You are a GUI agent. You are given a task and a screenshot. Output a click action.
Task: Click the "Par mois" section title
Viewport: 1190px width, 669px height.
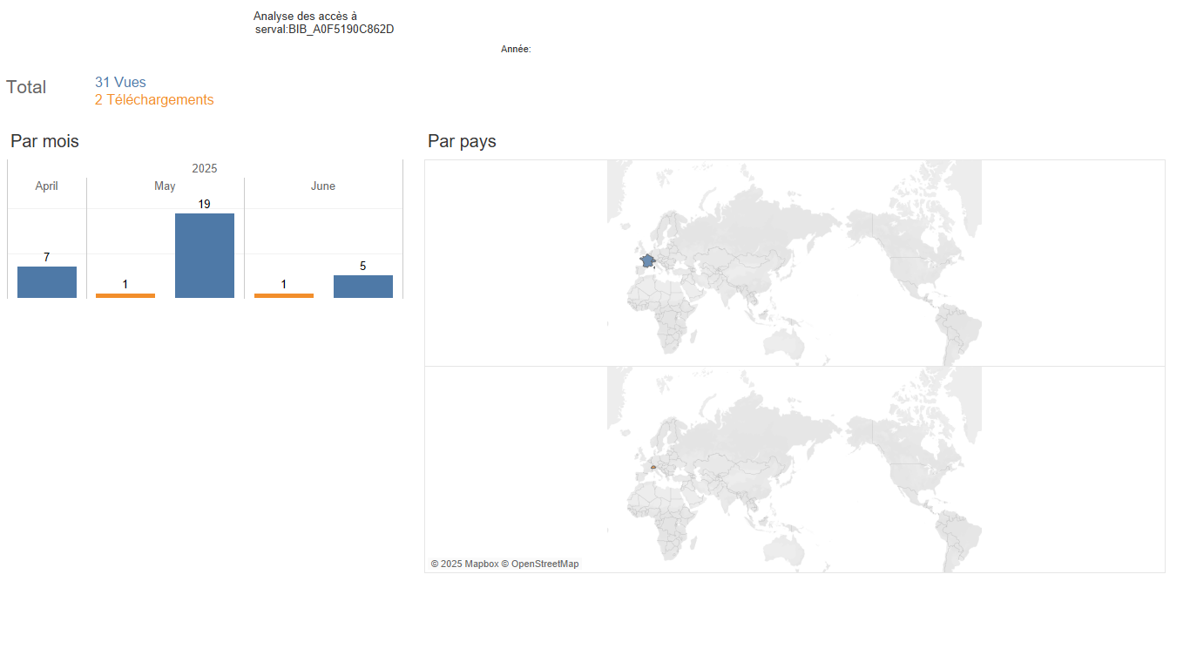(44, 141)
